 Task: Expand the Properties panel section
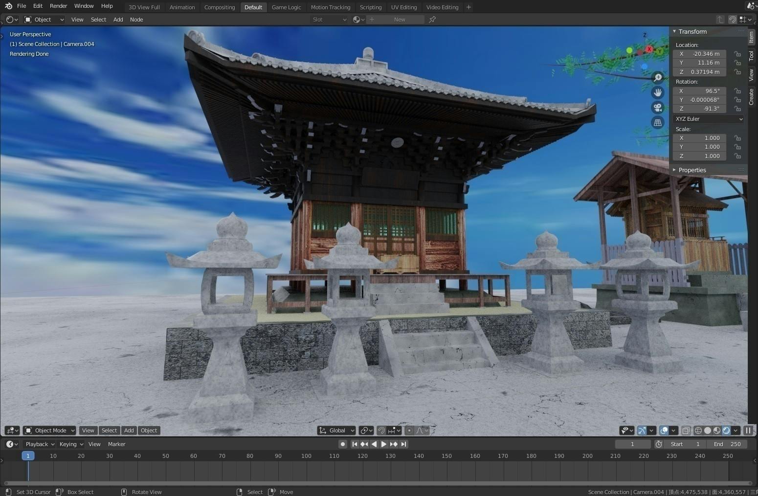pyautogui.click(x=691, y=170)
